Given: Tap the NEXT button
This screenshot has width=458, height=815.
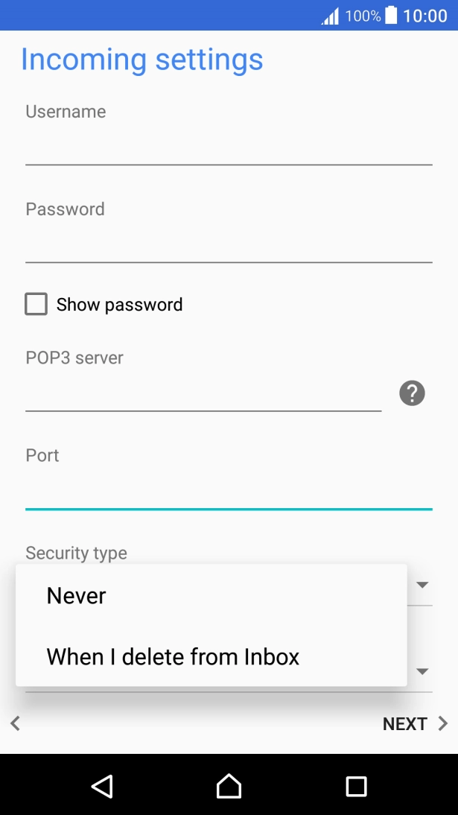Looking at the screenshot, I should point(405,723).
